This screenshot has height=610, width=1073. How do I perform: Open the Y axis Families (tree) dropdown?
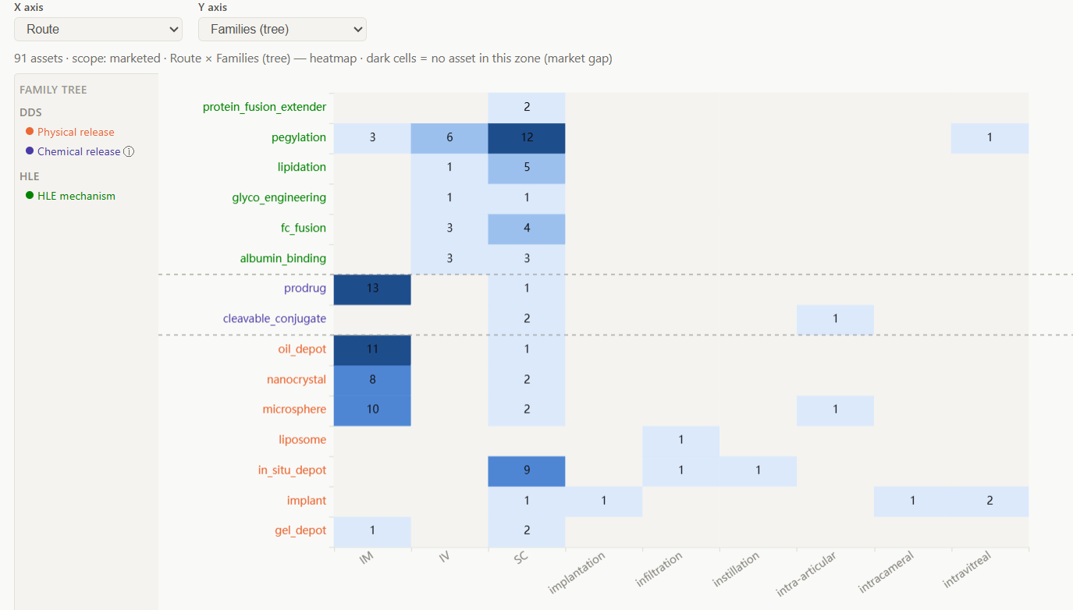(282, 30)
